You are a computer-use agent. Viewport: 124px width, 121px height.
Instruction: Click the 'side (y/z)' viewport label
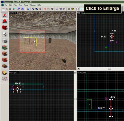[x=82, y=72]
